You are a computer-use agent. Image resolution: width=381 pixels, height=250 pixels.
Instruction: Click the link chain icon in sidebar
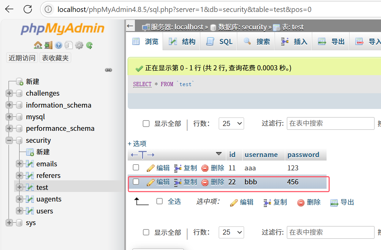(109, 70)
